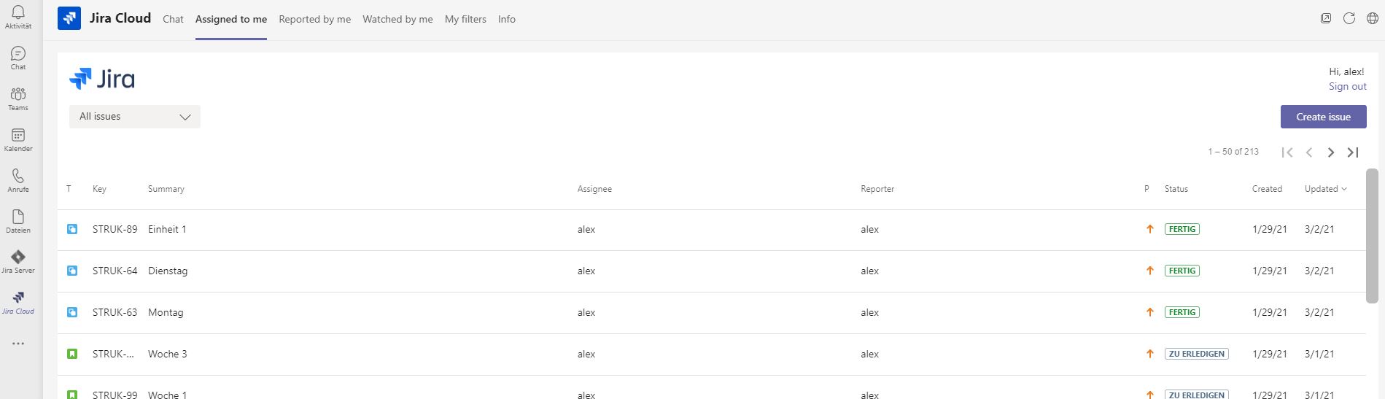Image resolution: width=1385 pixels, height=399 pixels.
Task: Click the vertical scrollbar thumb
Action: pos(1372,236)
